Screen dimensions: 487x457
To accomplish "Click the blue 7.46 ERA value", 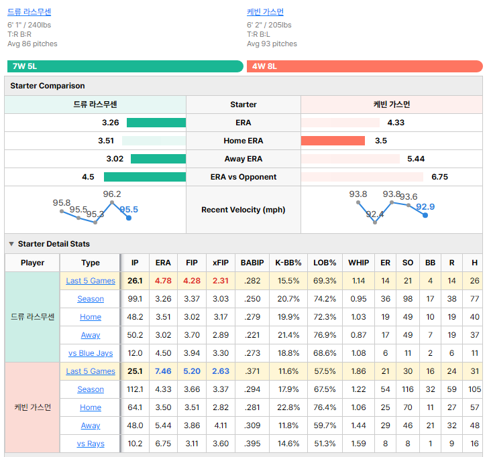I will pos(163,371).
